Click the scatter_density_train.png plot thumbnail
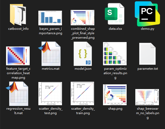 point(82,93)
